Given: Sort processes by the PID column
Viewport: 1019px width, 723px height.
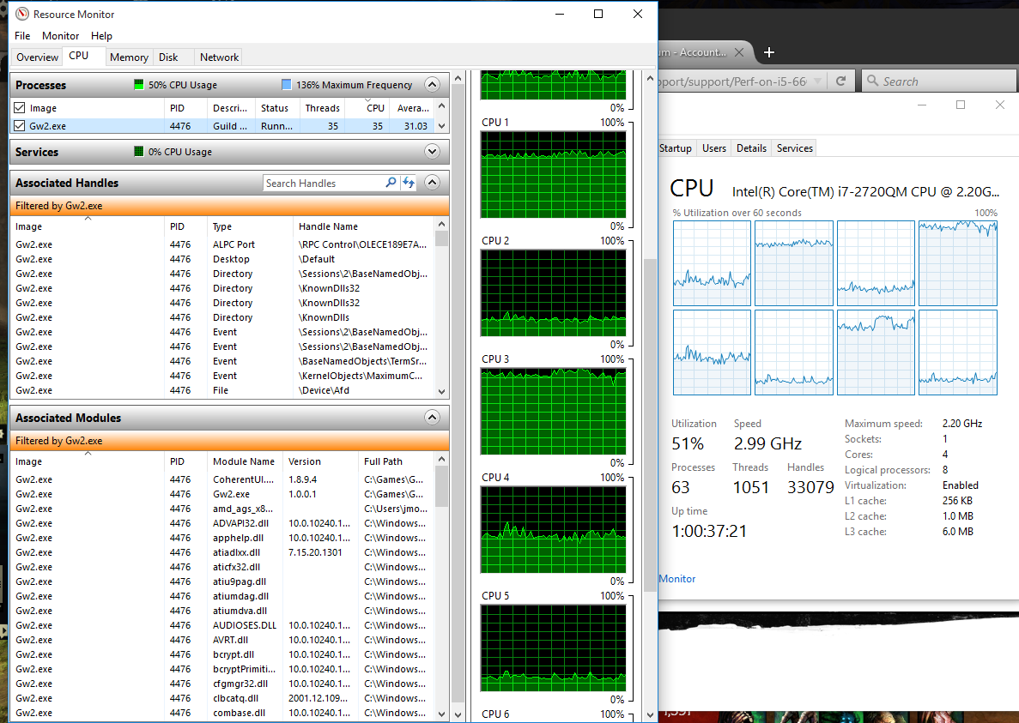Looking at the screenshot, I should coord(186,108).
